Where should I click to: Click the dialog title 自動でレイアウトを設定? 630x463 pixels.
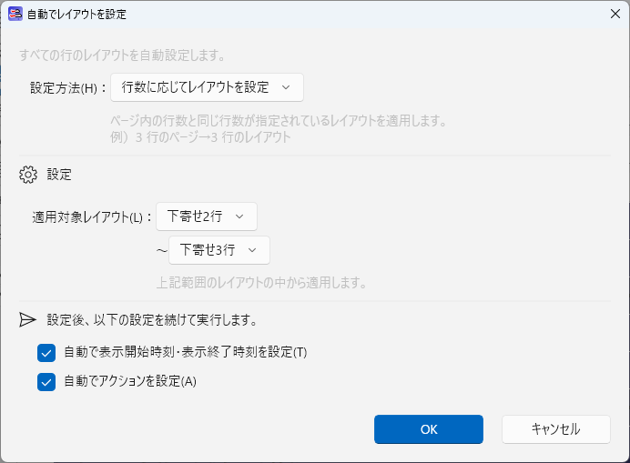click(76, 15)
